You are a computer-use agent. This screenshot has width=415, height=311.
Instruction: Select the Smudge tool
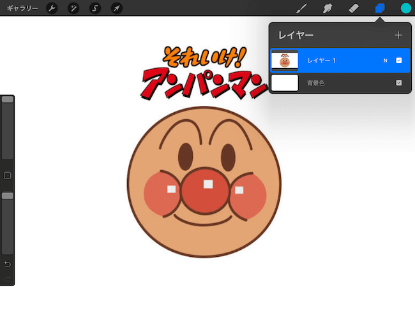tap(328, 8)
